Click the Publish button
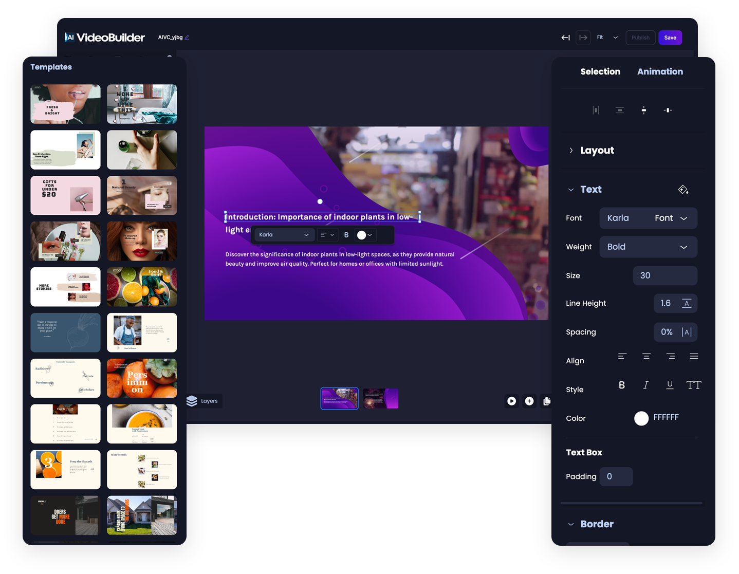The width and height of the screenshot is (739, 574). pyautogui.click(x=640, y=38)
